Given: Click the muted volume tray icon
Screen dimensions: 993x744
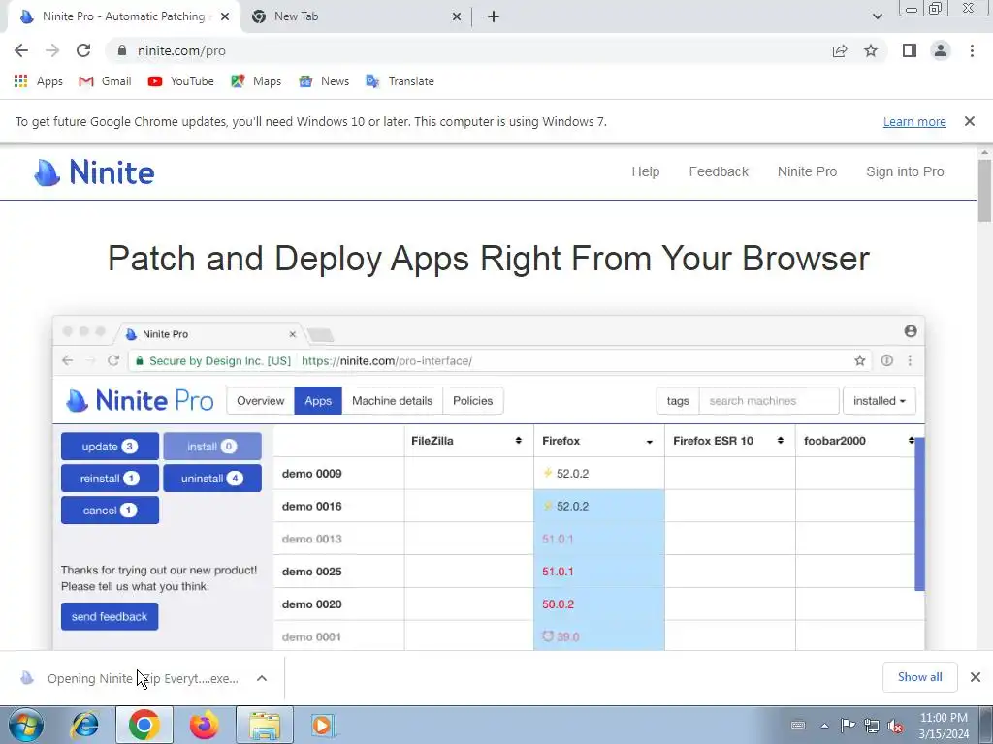Looking at the screenshot, I should click(x=895, y=725).
